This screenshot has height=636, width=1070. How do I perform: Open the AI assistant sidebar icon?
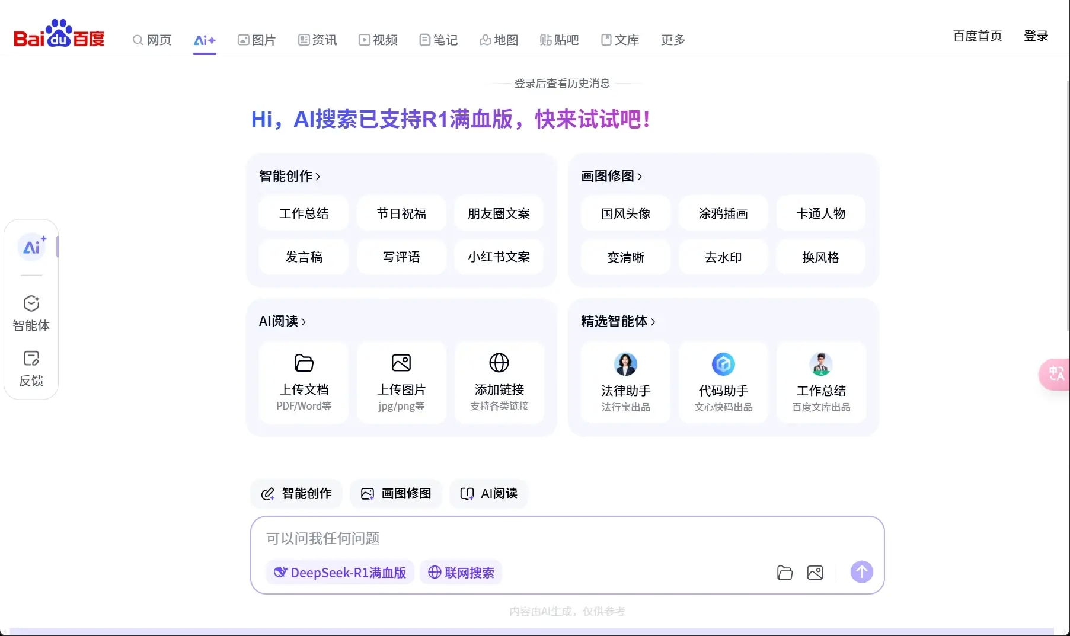[31, 247]
